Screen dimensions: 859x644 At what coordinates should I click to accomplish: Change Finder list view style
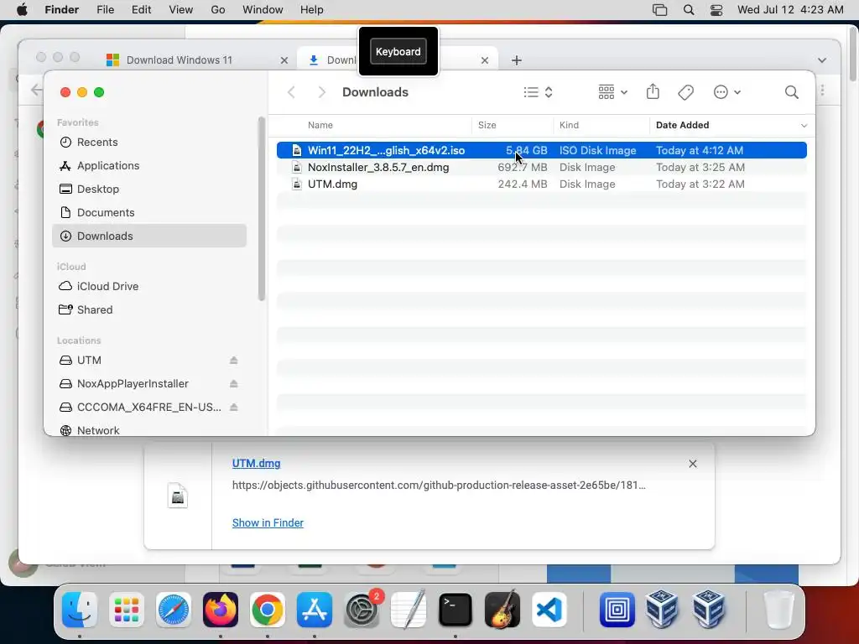[x=538, y=92]
